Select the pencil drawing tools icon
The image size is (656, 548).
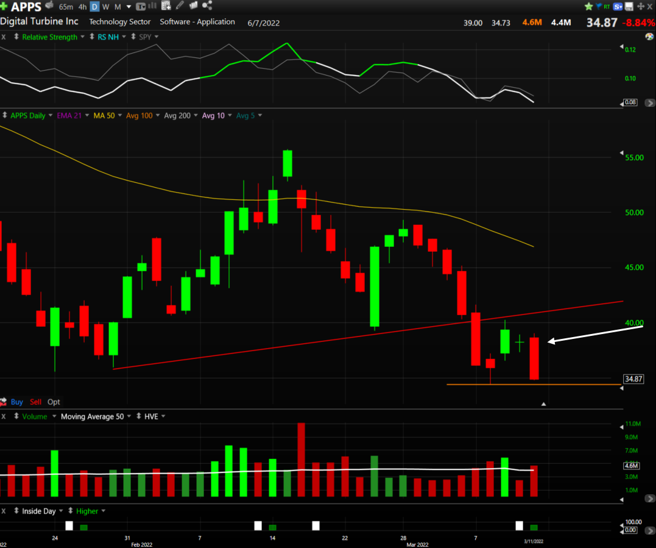180,5
